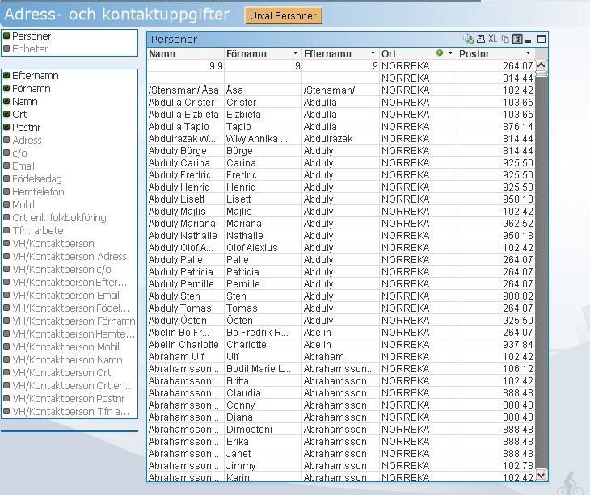Viewport: 590px width, 495px height.
Task: Enable the Mobil field
Action: [x=19, y=205]
